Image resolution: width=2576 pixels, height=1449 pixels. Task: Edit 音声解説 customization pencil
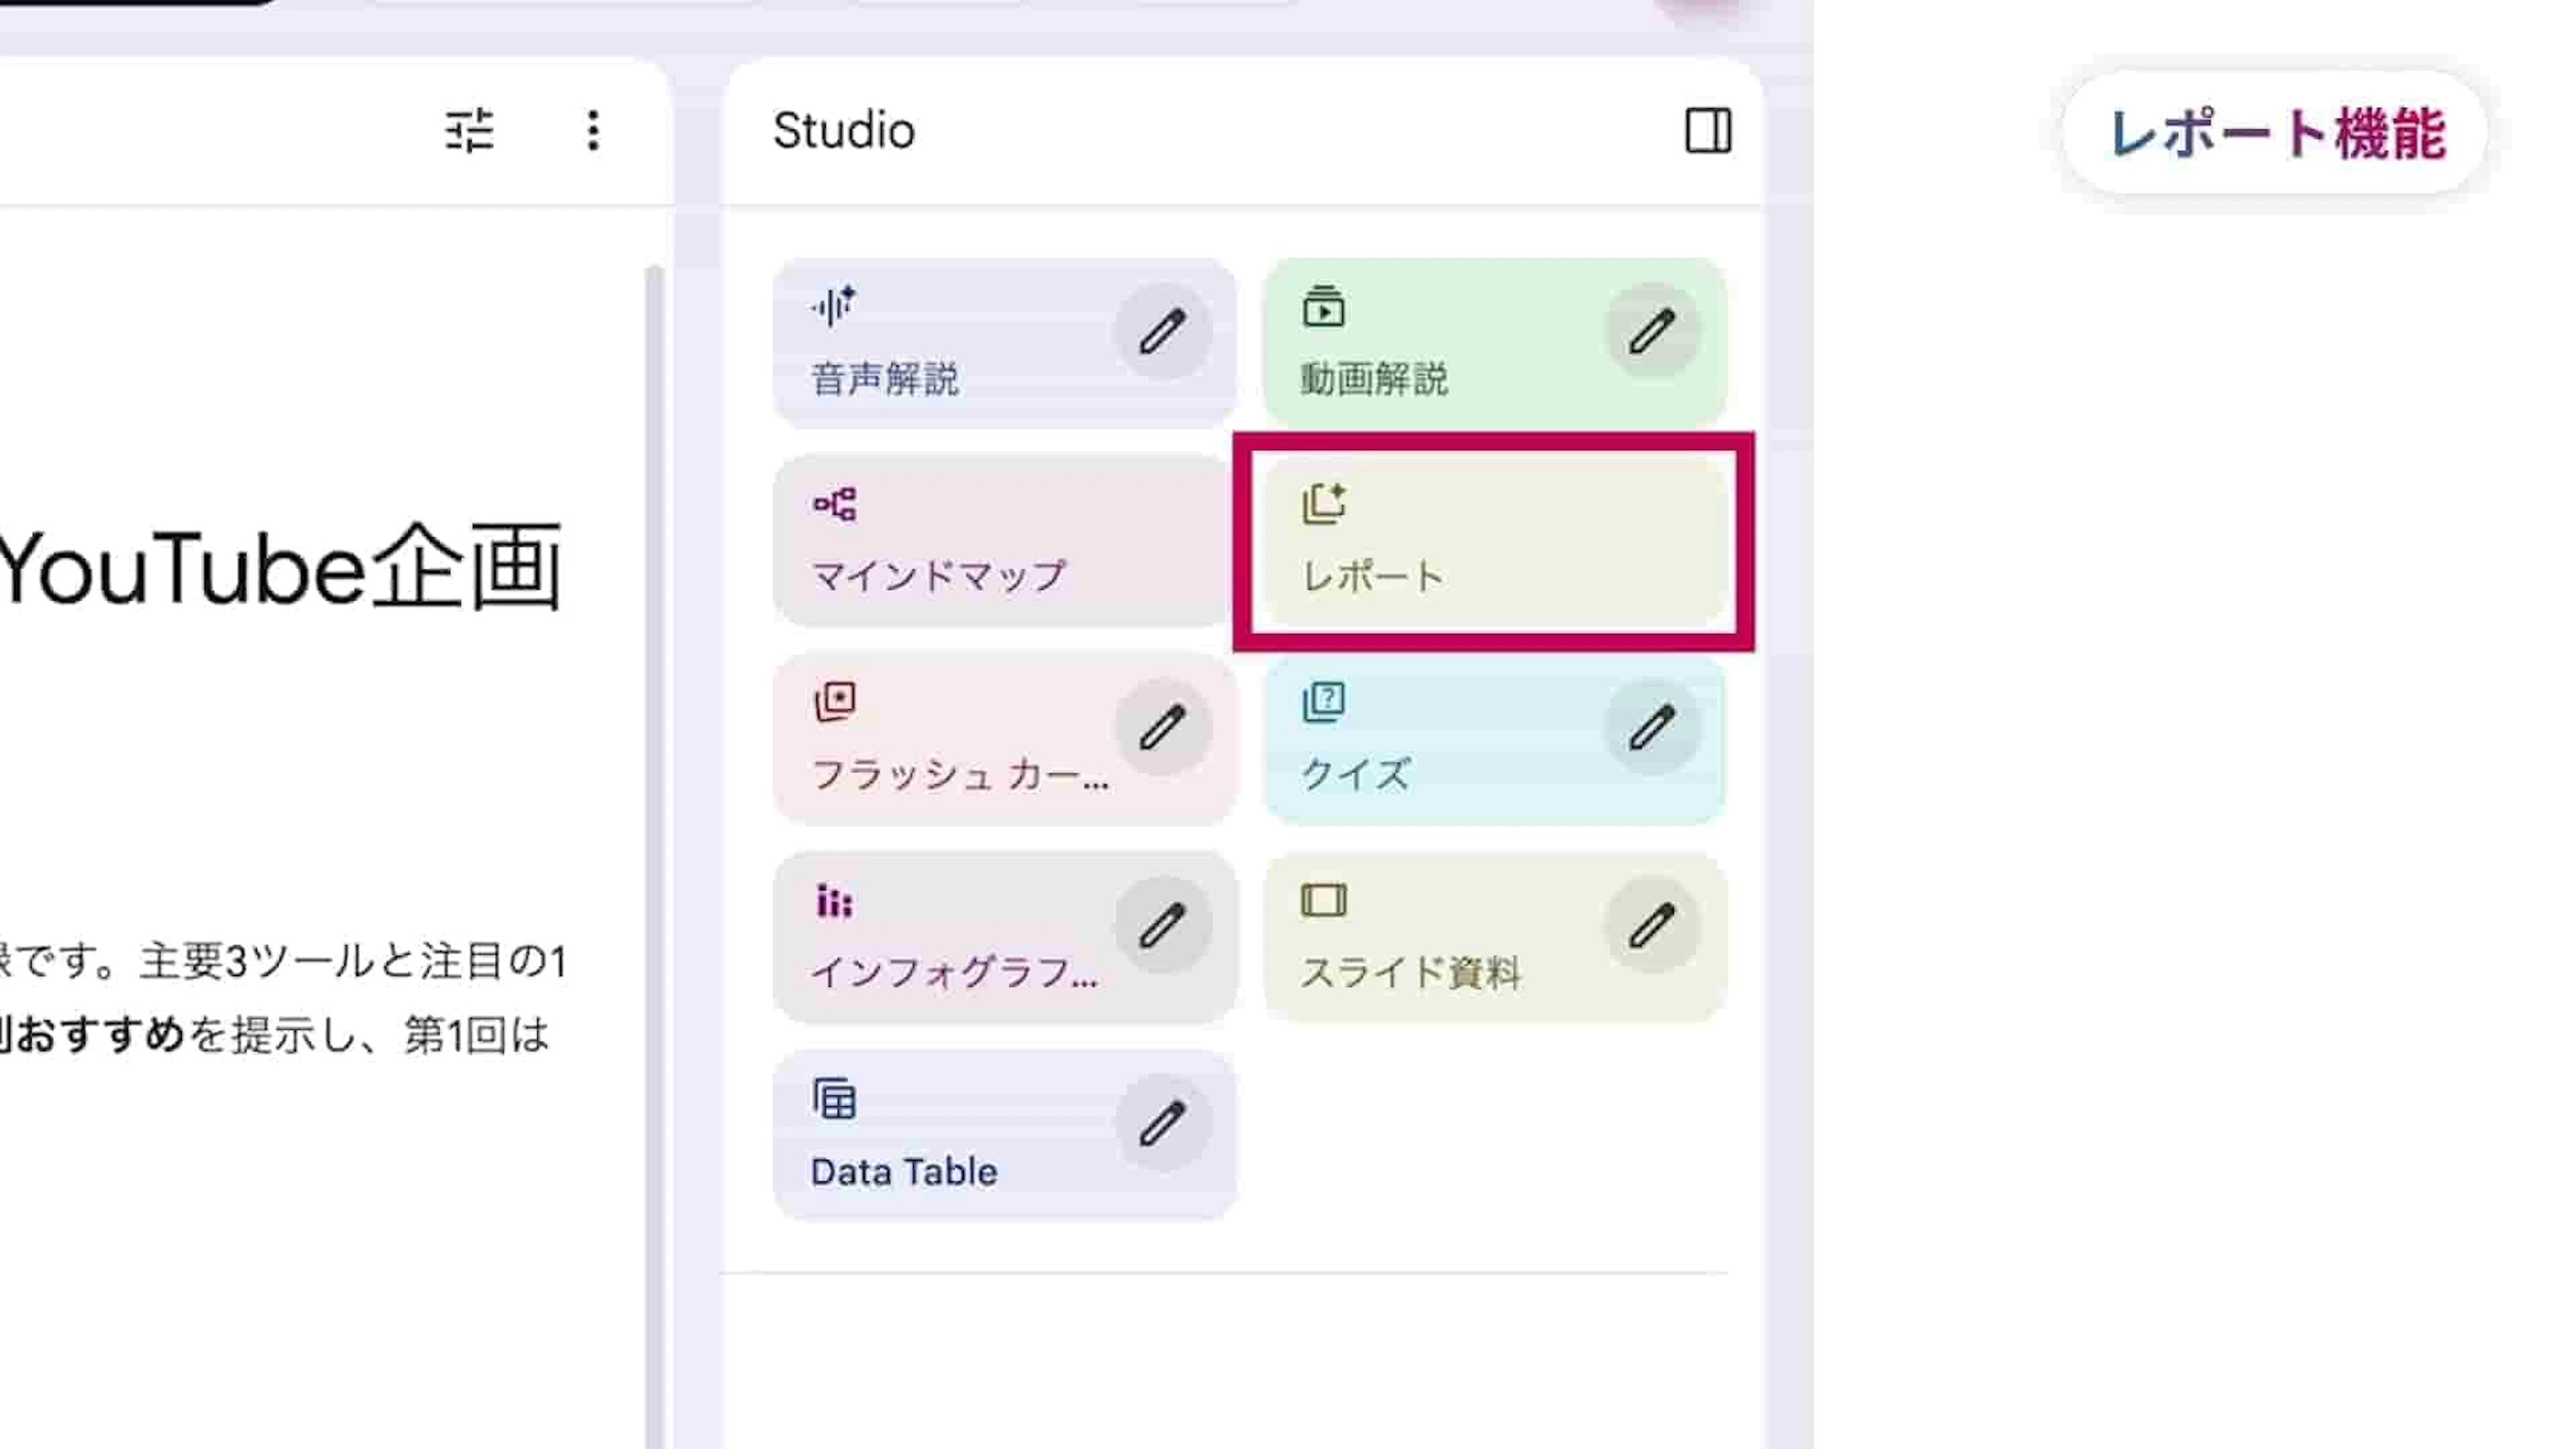point(1162,332)
